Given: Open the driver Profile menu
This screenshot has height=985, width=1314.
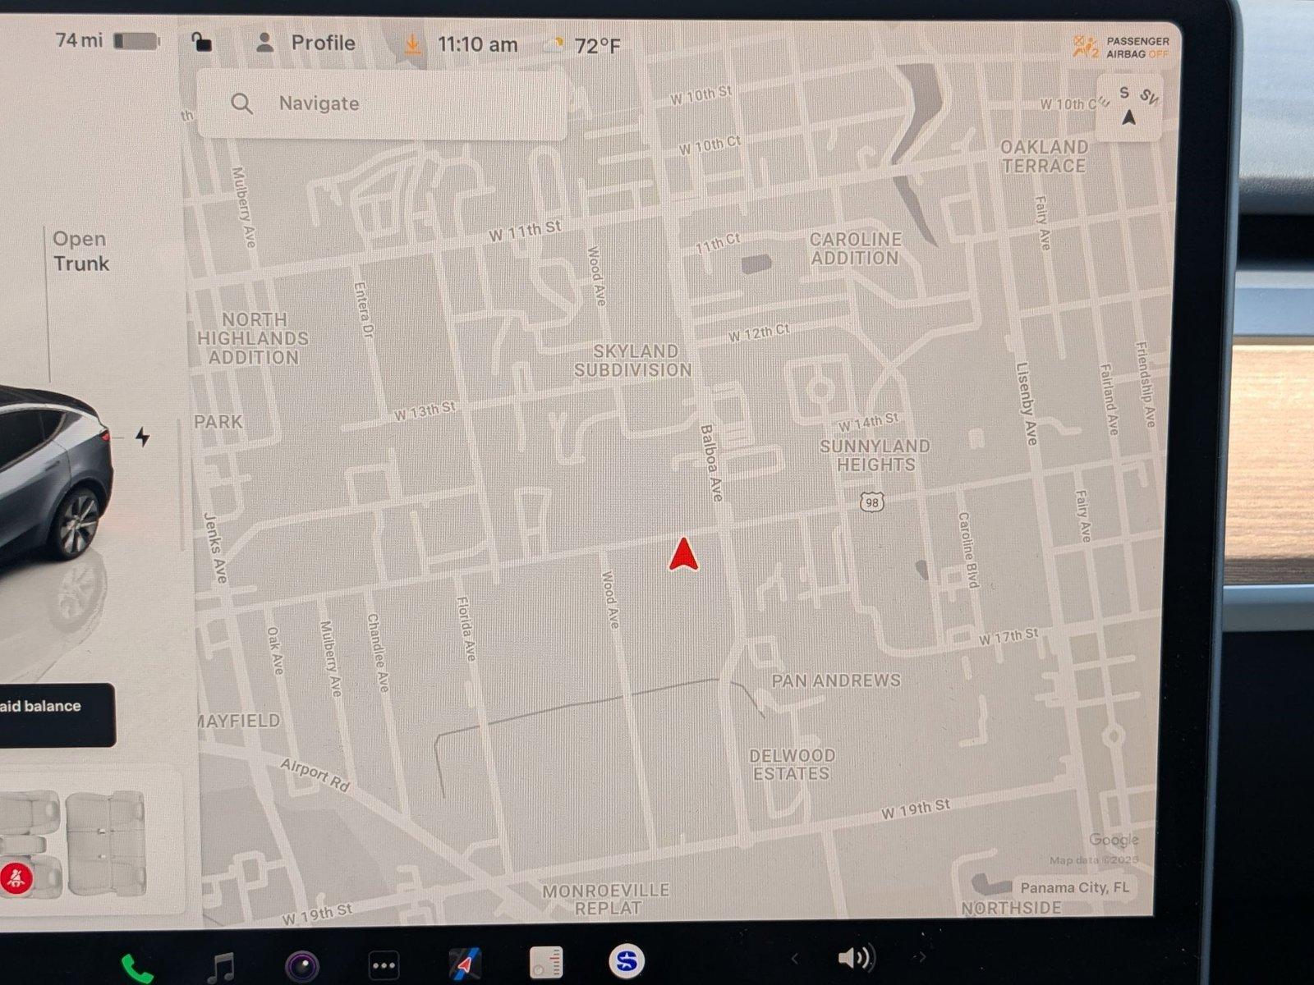Looking at the screenshot, I should point(306,43).
